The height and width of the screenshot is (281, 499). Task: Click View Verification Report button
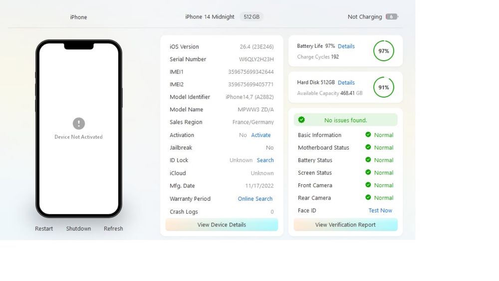click(x=346, y=225)
